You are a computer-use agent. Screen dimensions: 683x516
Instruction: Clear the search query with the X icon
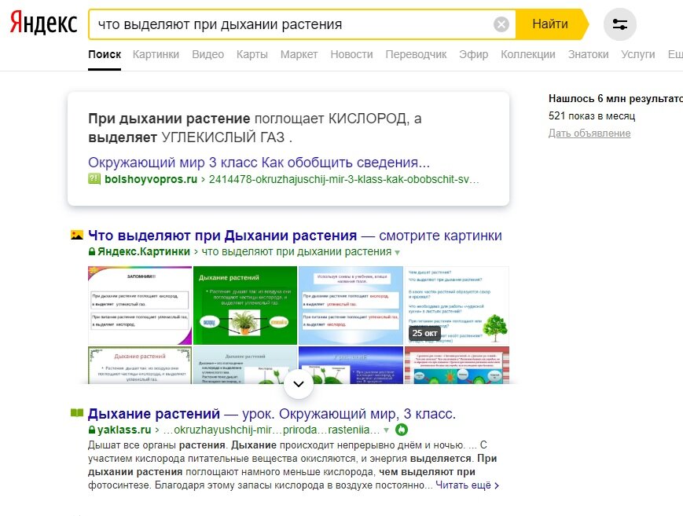(x=501, y=24)
